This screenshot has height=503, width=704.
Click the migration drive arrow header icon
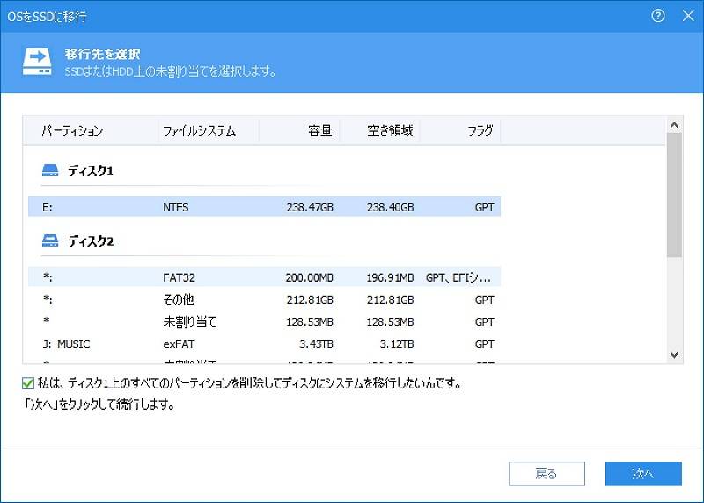tap(37, 62)
